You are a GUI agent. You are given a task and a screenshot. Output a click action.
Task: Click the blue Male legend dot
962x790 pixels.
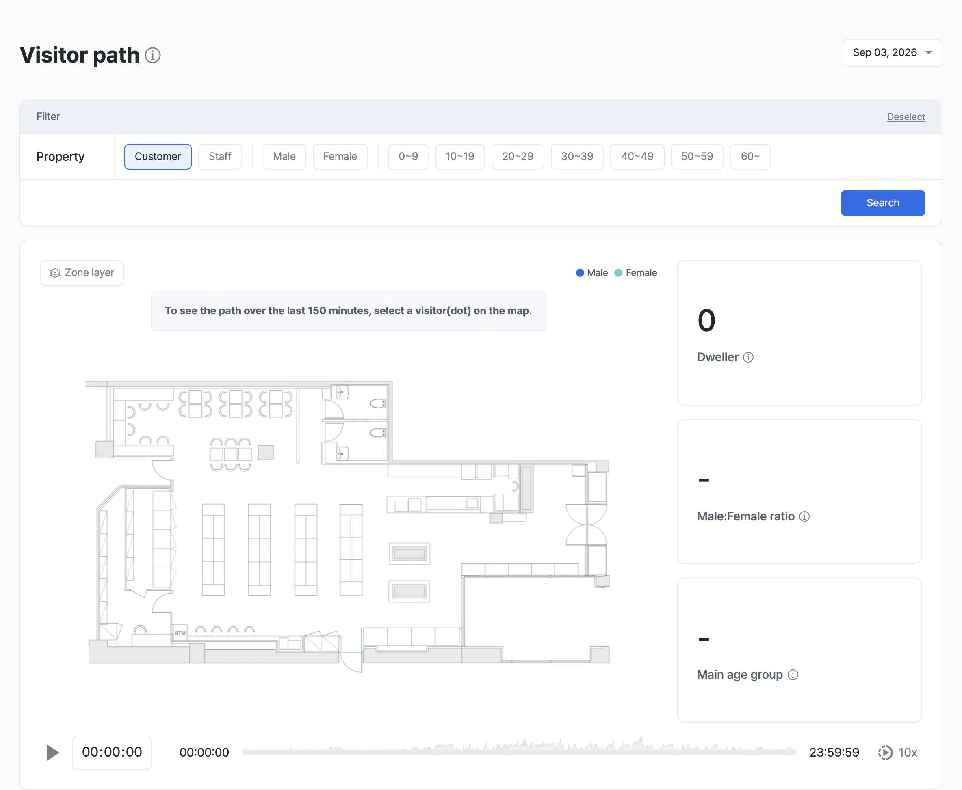pos(580,273)
